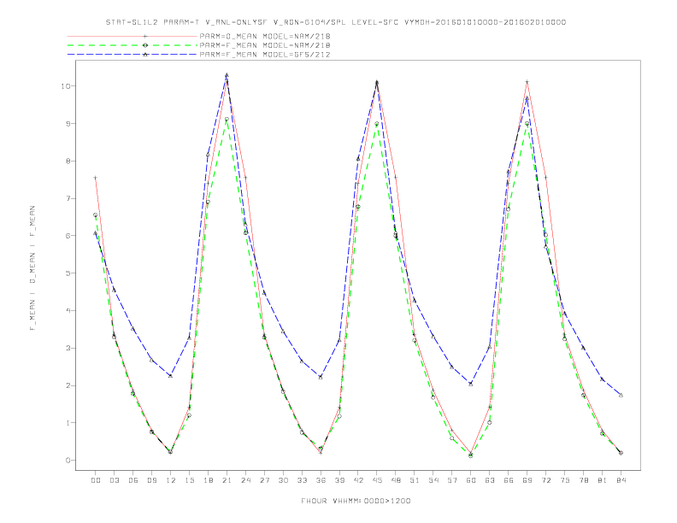Click x-axis forecast hour label 54
Screen dimensions: 677x523
click(x=433, y=480)
